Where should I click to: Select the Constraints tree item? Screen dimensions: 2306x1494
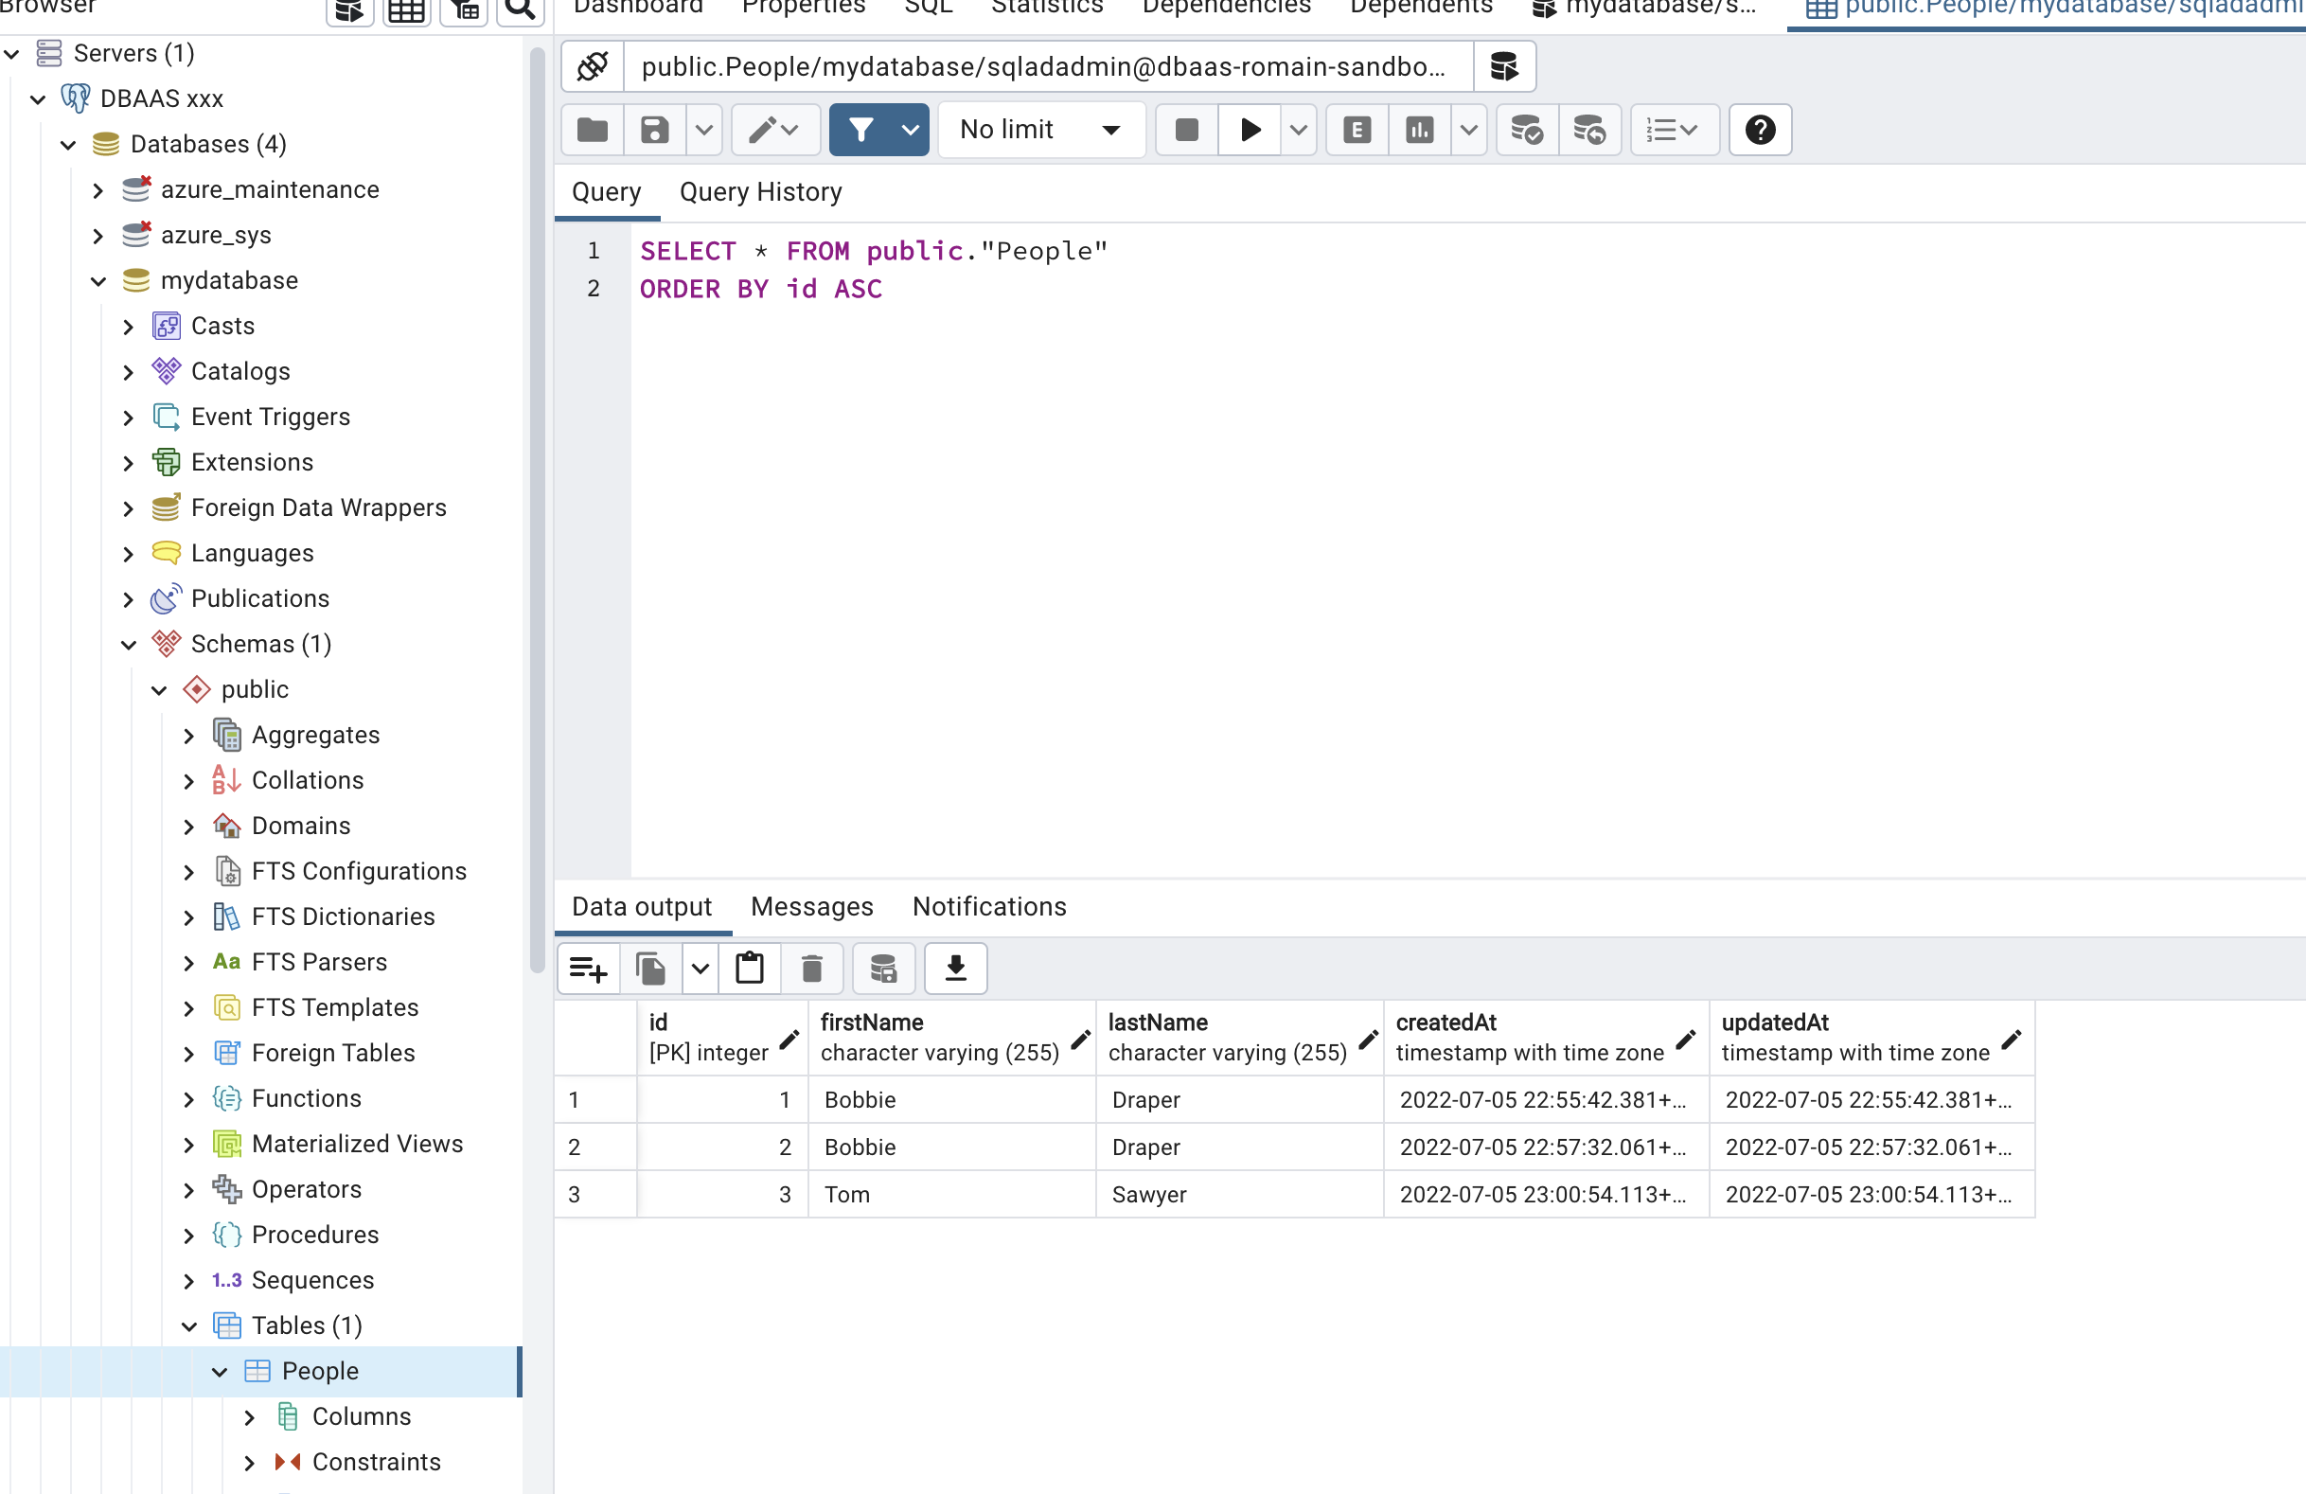click(x=376, y=1462)
